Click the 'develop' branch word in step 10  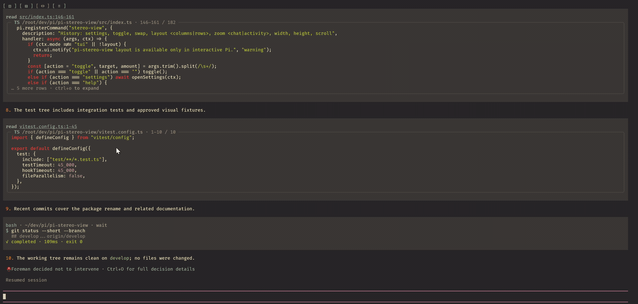click(120, 258)
